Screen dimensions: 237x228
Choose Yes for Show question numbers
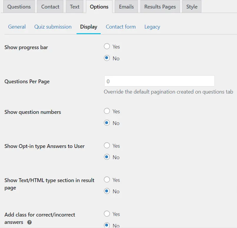[x=107, y=111]
